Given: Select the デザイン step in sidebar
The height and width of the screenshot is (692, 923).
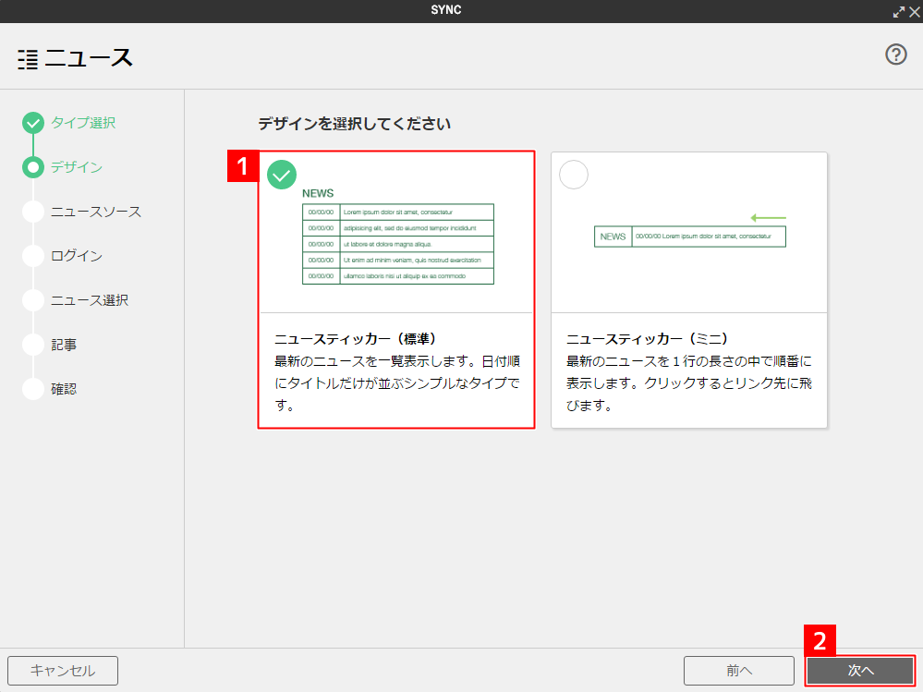Looking at the screenshot, I should tap(77, 167).
